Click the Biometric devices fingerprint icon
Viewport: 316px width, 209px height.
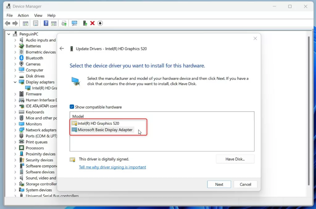tap(21, 52)
